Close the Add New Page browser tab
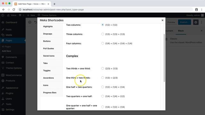Screen dimensions: 205x115 click(48, 4)
